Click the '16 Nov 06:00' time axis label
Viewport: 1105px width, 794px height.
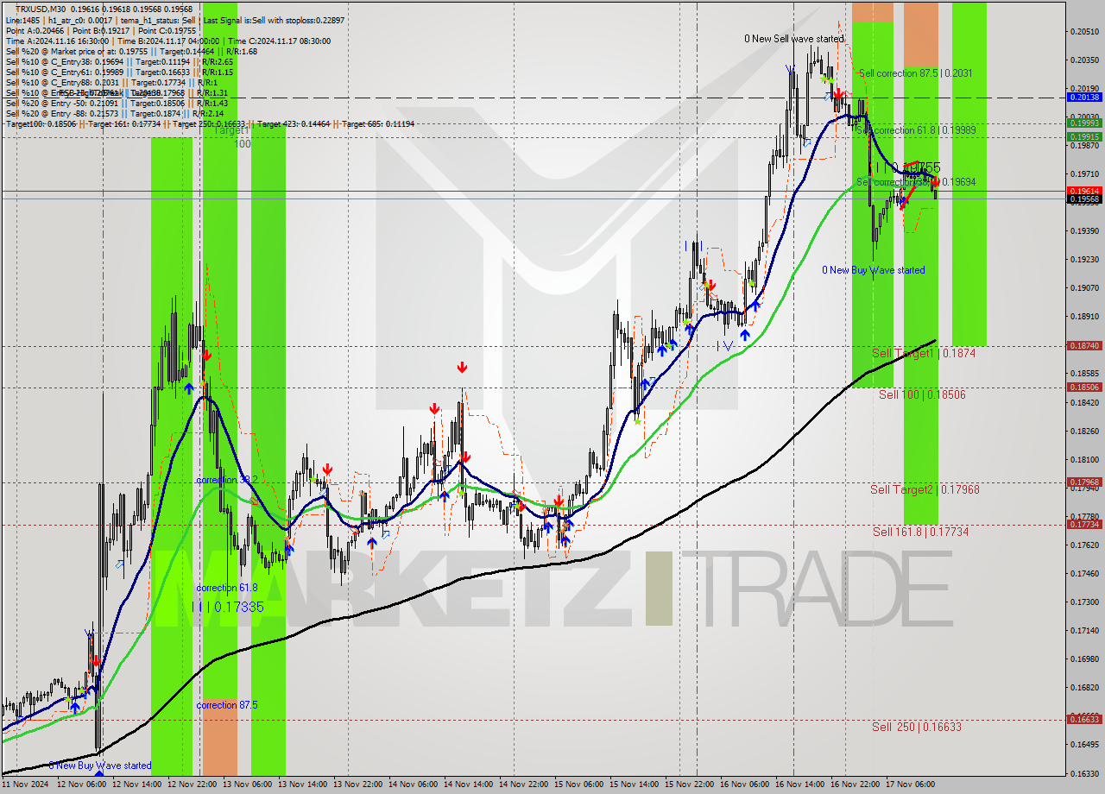click(745, 785)
